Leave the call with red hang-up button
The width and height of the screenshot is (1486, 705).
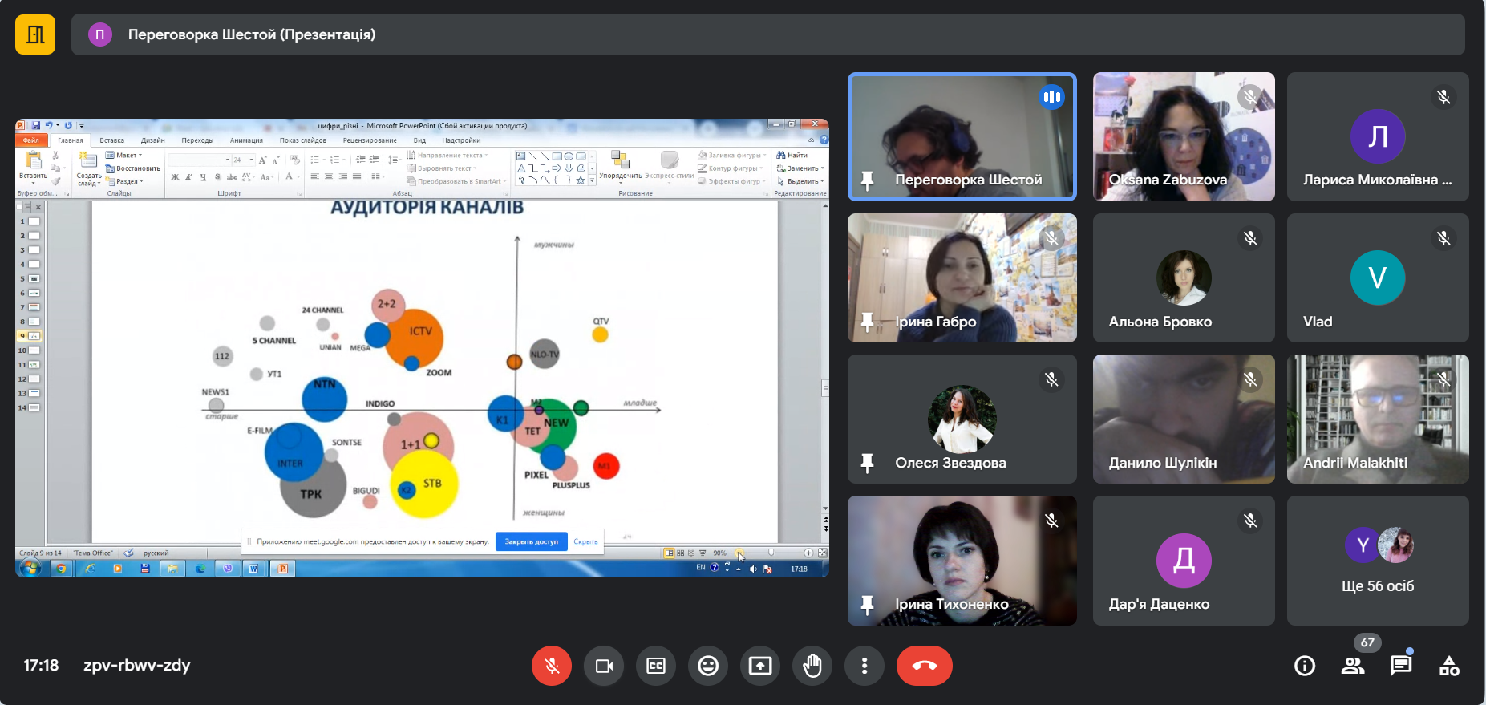click(x=925, y=666)
